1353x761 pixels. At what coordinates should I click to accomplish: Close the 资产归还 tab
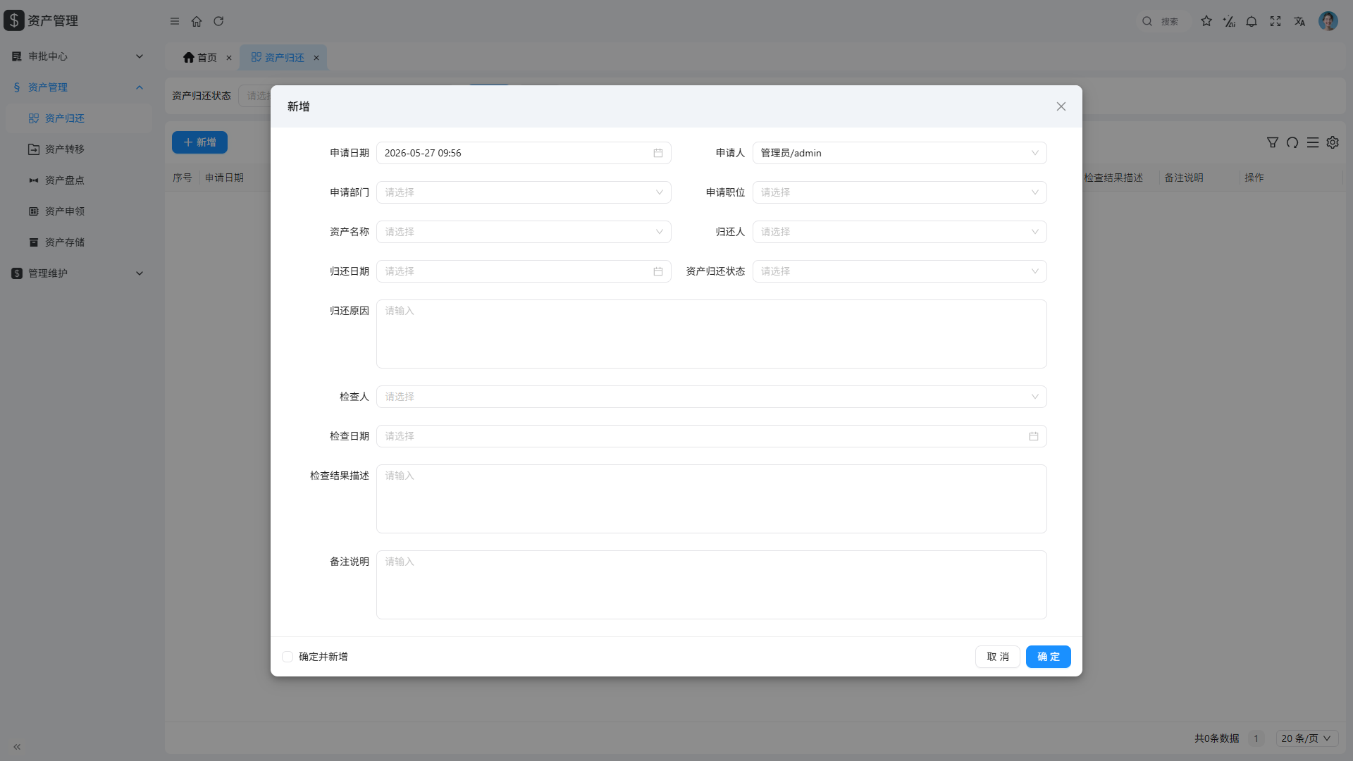click(316, 58)
